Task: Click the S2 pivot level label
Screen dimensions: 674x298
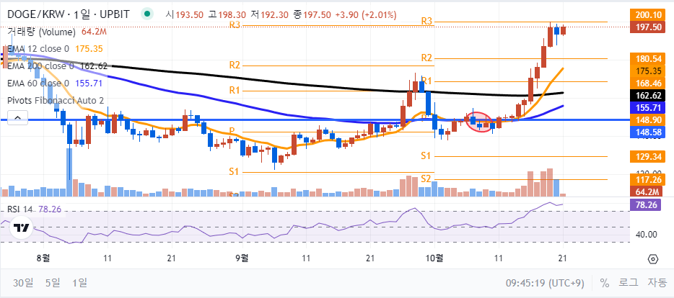Action: [426, 179]
